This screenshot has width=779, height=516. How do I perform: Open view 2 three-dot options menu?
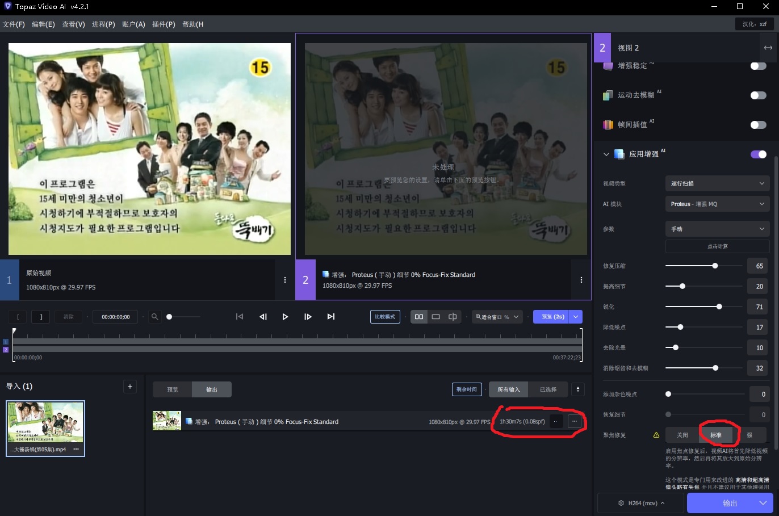(581, 280)
